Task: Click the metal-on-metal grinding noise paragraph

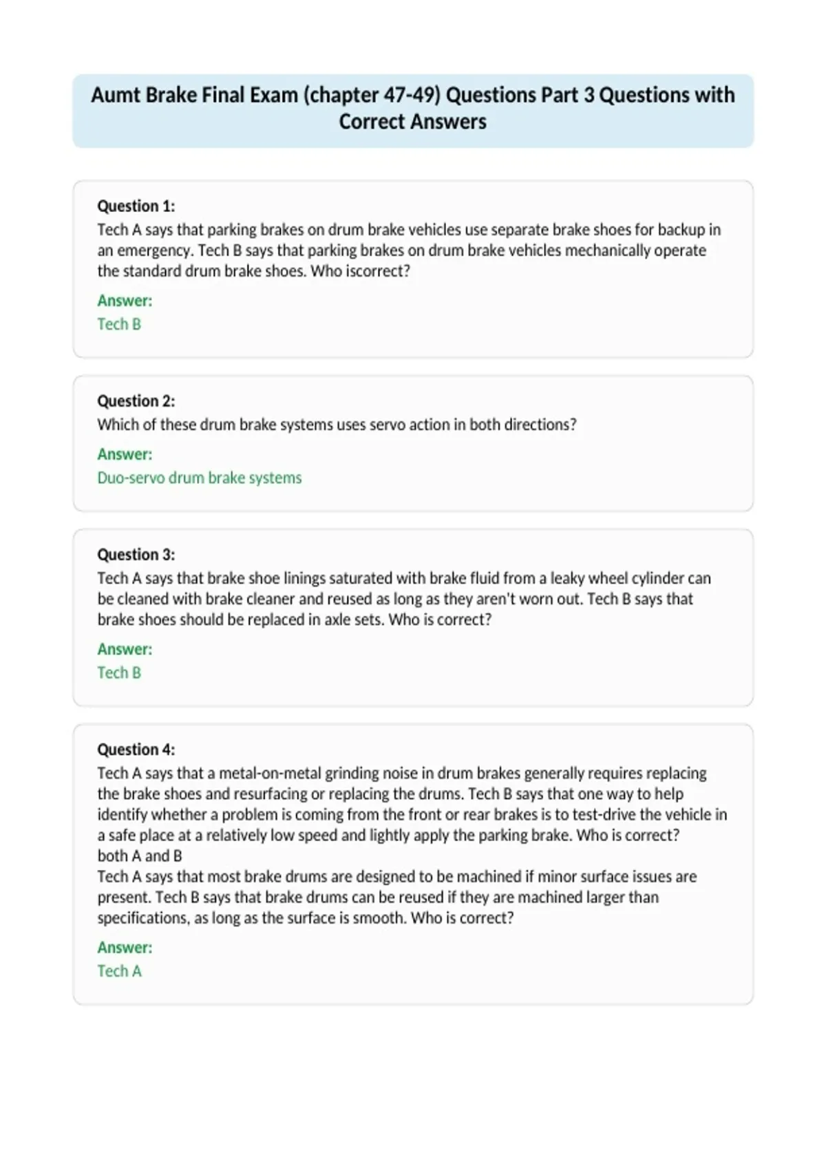Action: tap(412, 804)
